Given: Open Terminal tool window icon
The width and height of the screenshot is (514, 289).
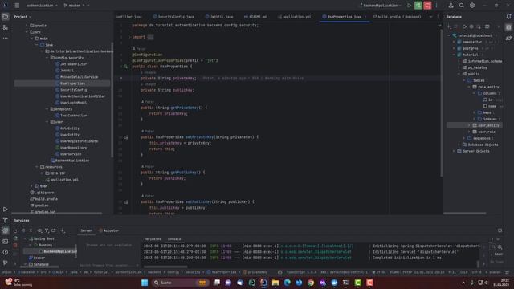Looking at the screenshot, I should point(6,242).
